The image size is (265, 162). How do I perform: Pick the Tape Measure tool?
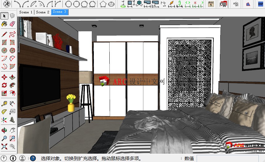click(4, 103)
